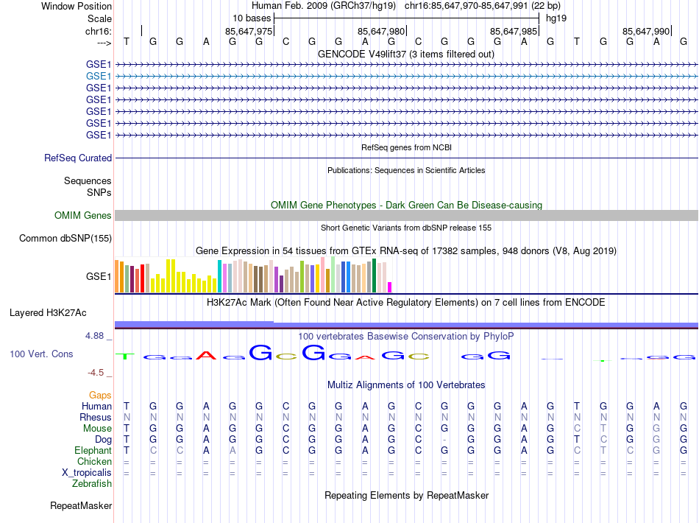Click the light-blue highlighted GSE1 transcript label
Viewport: 699px width, 523px height.
[x=99, y=76]
